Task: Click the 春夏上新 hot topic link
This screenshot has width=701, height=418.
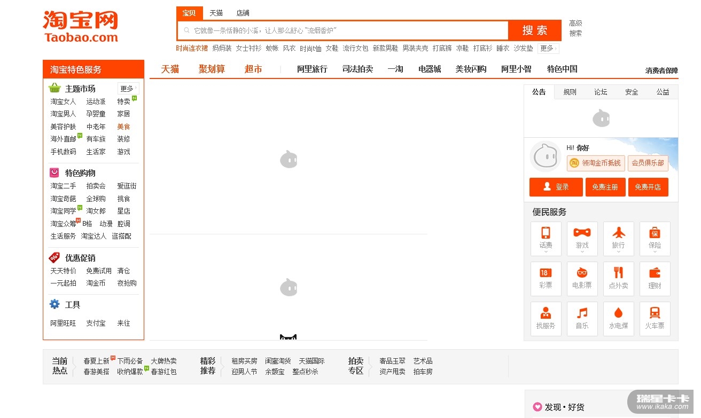Action: (x=96, y=361)
